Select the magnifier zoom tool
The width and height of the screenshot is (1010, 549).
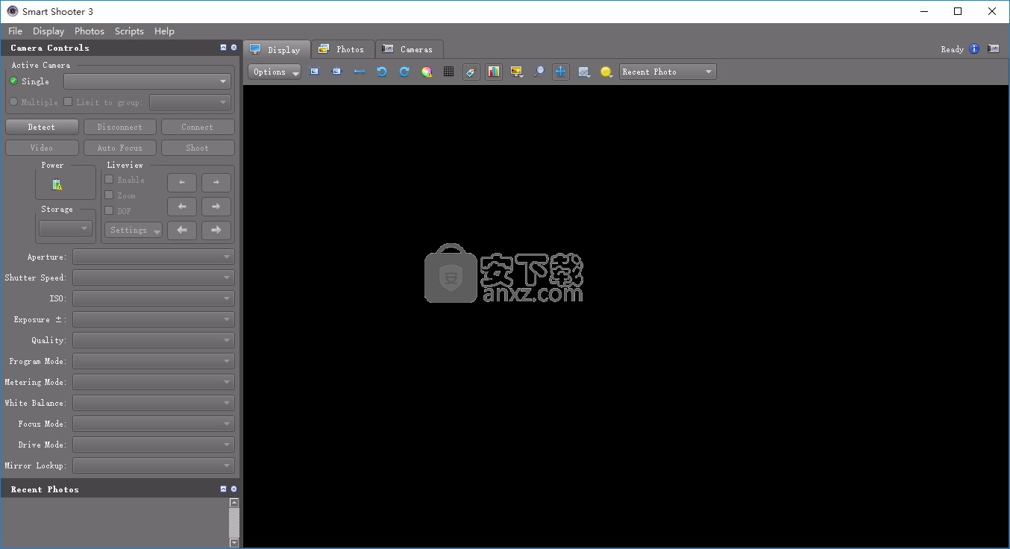pos(539,72)
